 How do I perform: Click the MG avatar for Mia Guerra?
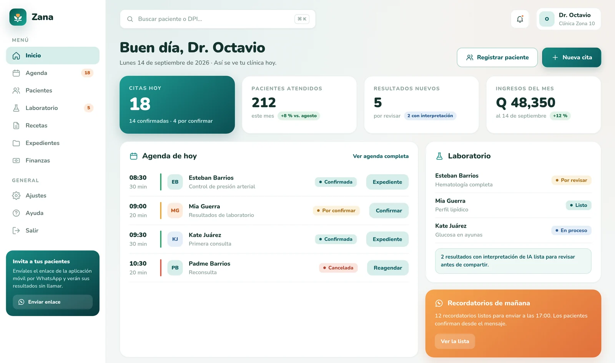[175, 210]
